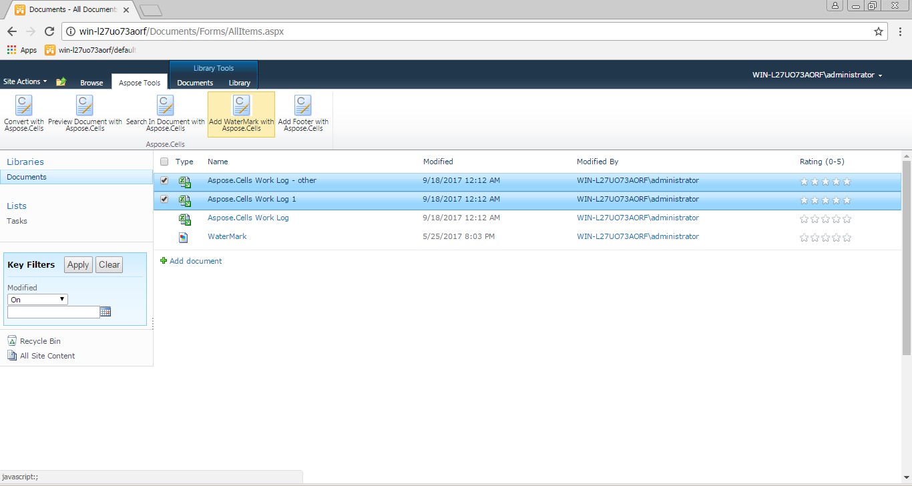
Task: Open the Modified filter On dropdown
Action: [37, 300]
